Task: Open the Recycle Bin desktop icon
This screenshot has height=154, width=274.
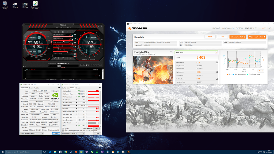Action: (5, 5)
